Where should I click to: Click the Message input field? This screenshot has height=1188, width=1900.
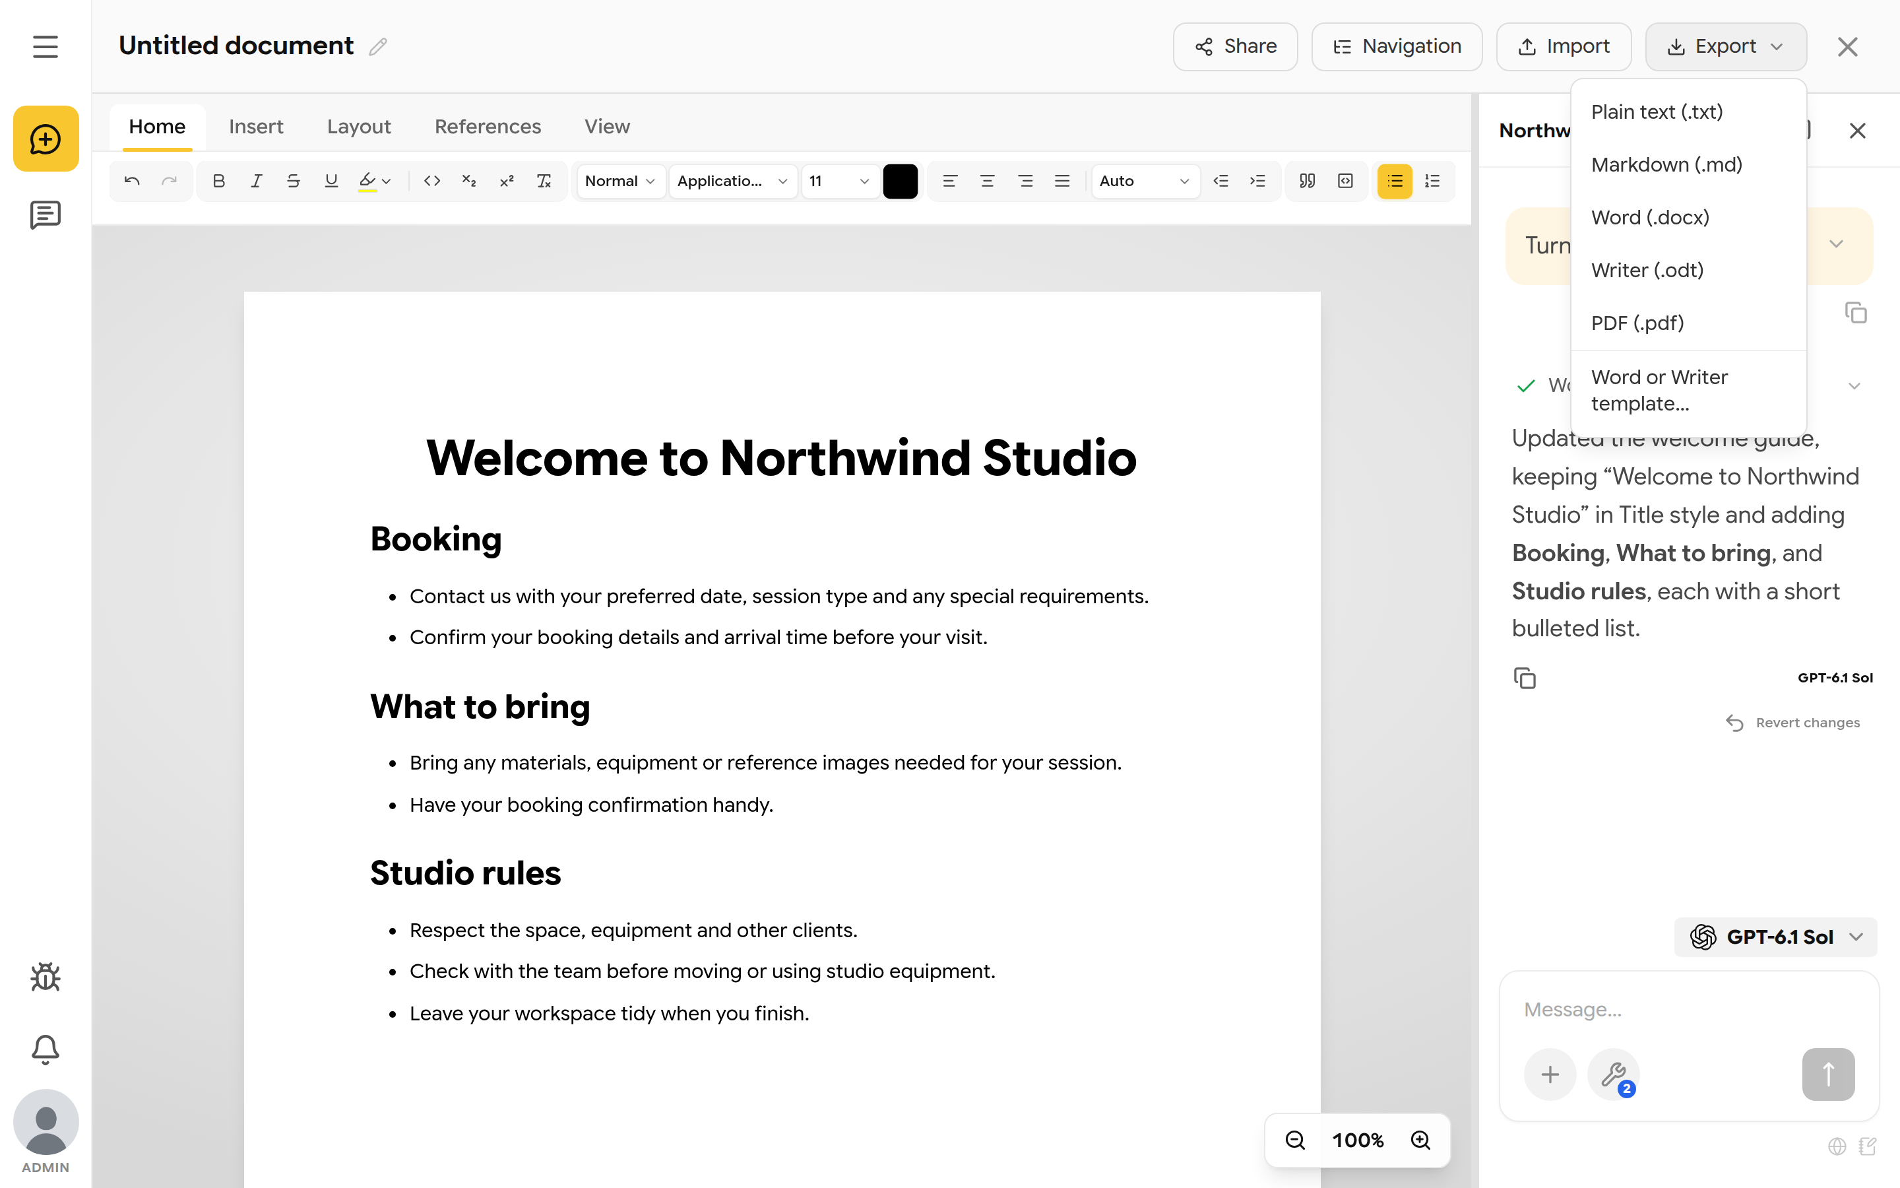(x=1690, y=1009)
